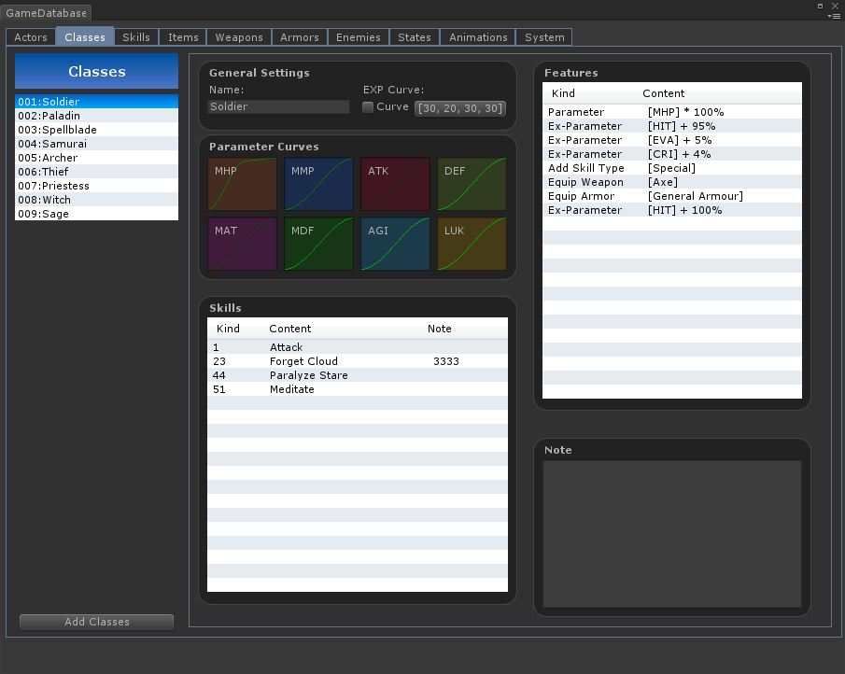Click the Content header in the Features table

point(663,93)
